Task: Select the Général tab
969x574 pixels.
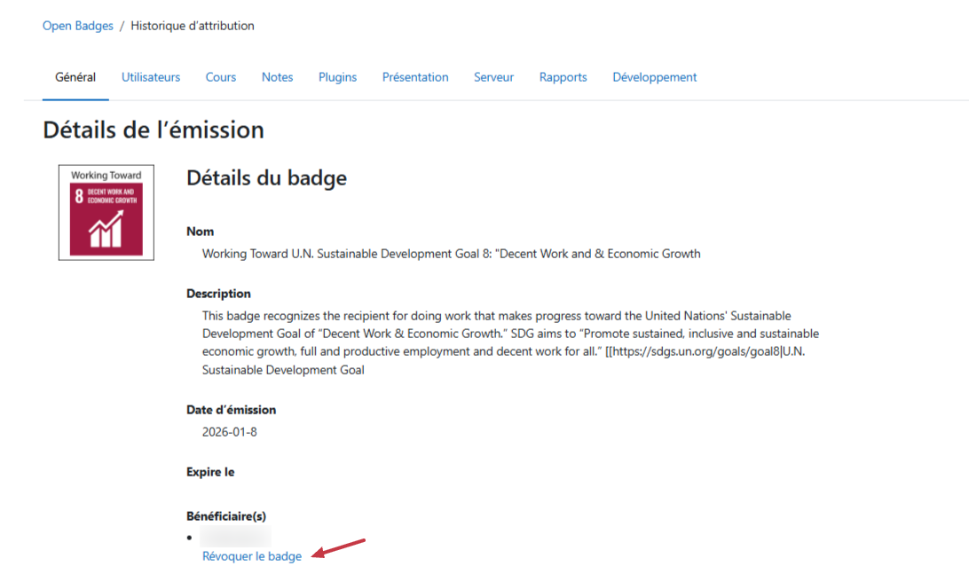Action: tap(75, 77)
